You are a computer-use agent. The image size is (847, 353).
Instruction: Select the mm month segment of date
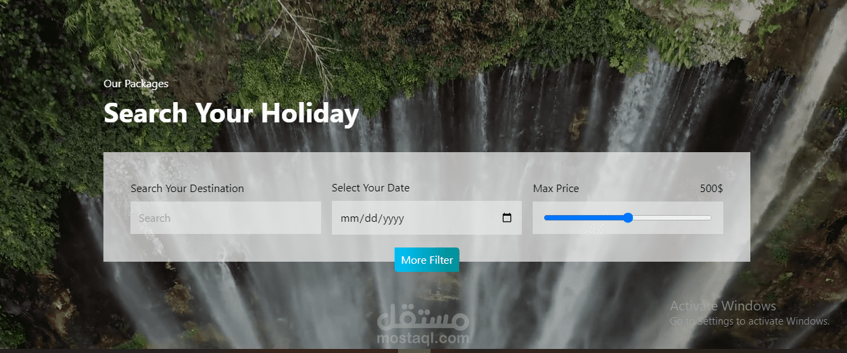[348, 218]
